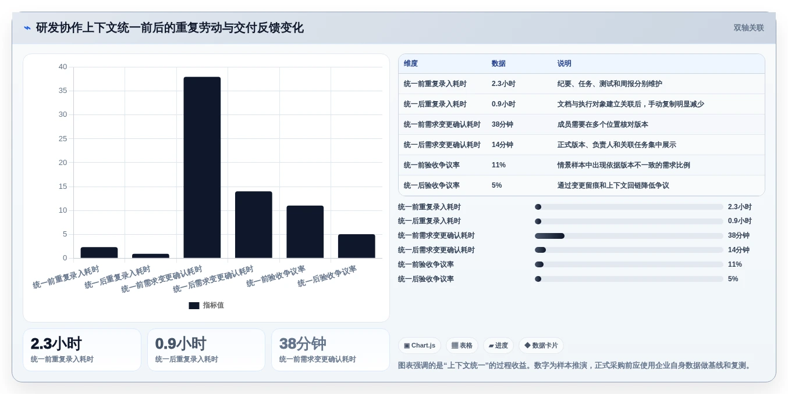788x394 pixels.
Task: Click description 成员需要在多个位置核对版本
Action: point(603,125)
